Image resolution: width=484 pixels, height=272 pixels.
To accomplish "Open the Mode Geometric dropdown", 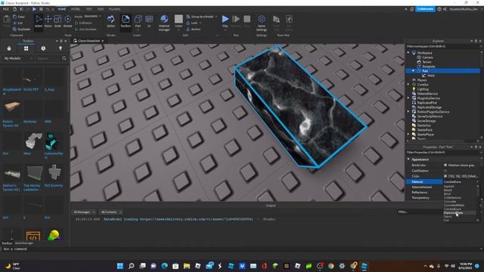I will point(92,17).
